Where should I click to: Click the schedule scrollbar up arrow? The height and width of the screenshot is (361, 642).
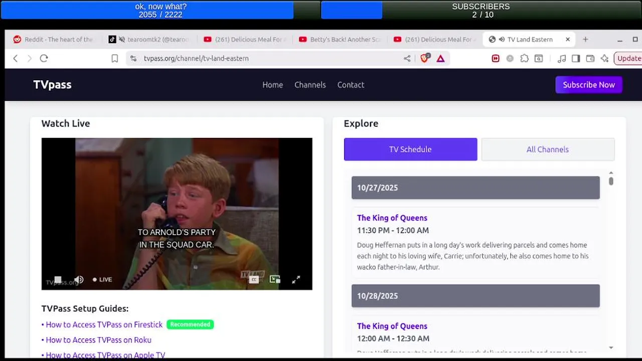[x=611, y=173]
